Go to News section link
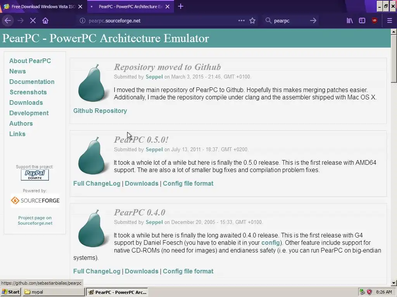Image resolution: width=397 pixels, height=297 pixels. [x=17, y=71]
